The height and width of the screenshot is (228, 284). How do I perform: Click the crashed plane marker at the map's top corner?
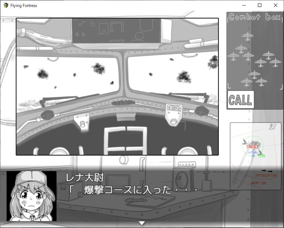[x=272, y=127]
